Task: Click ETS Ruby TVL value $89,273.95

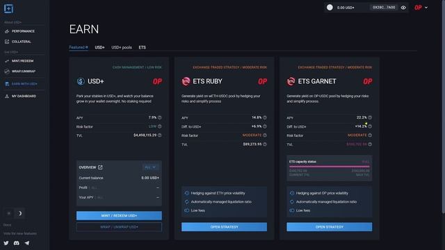Action: [252, 144]
